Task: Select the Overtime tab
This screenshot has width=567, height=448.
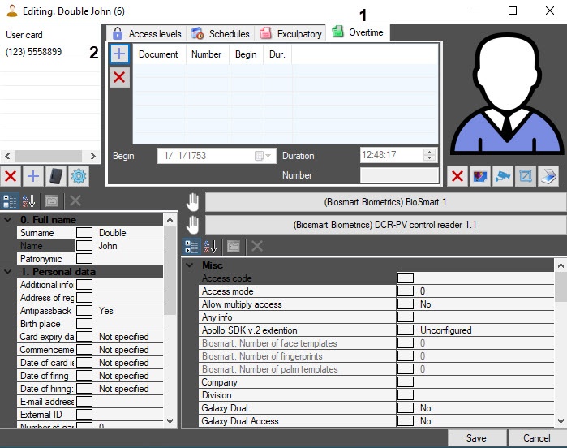Action: tap(358, 32)
